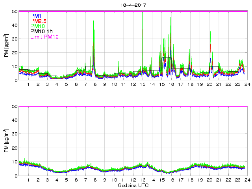Click the 24 tick on upper chart x-axis
Viewport: 252px width, 189px height.
245,85
